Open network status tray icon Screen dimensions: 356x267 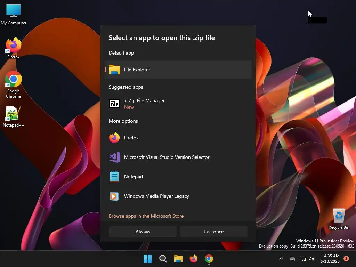[303, 259]
